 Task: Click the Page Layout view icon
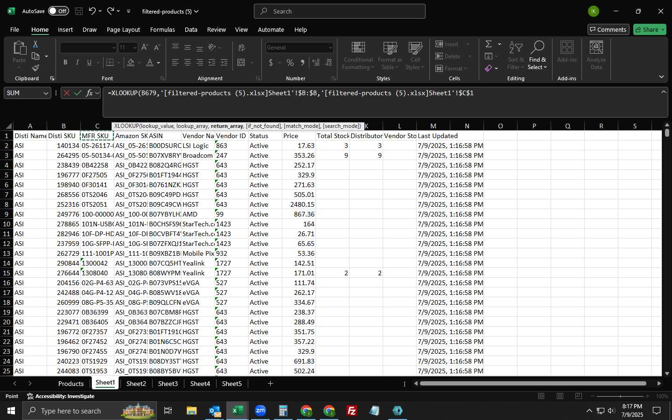click(x=560, y=396)
